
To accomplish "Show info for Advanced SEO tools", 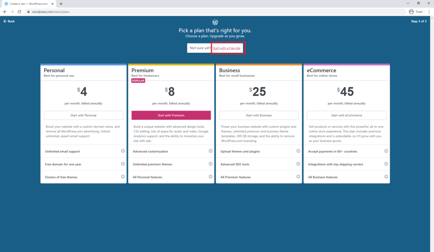I will click(298, 164).
